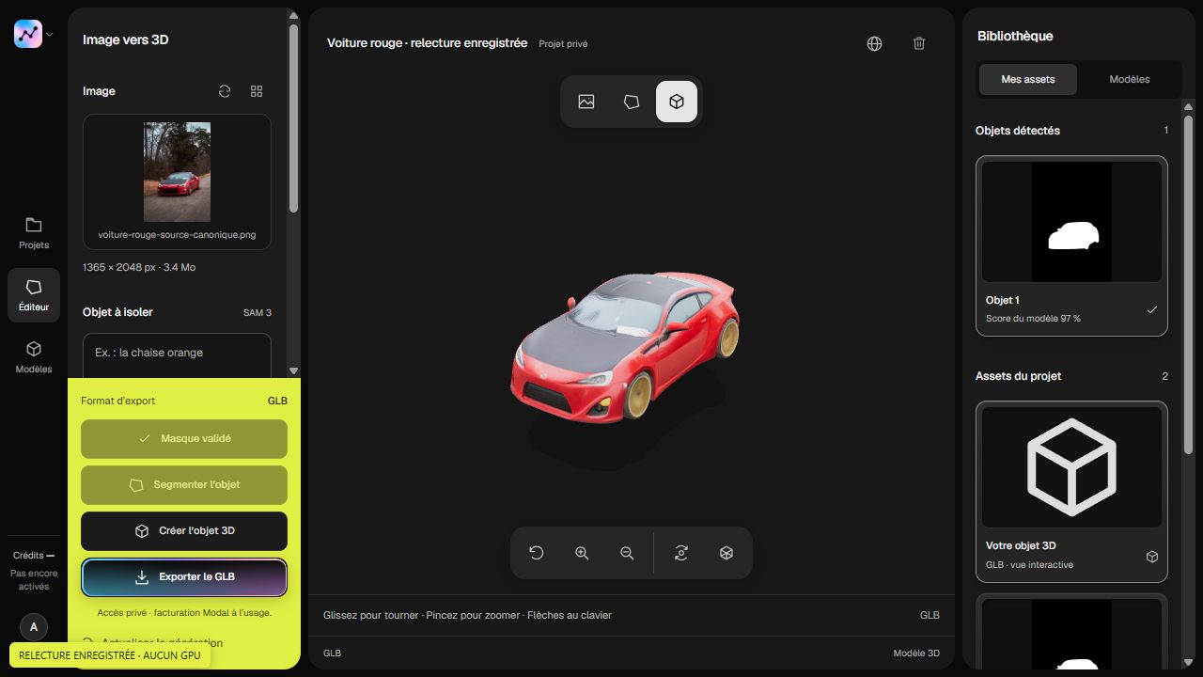
Task: Click the 'Projet privé' label in the header
Action: (x=563, y=44)
